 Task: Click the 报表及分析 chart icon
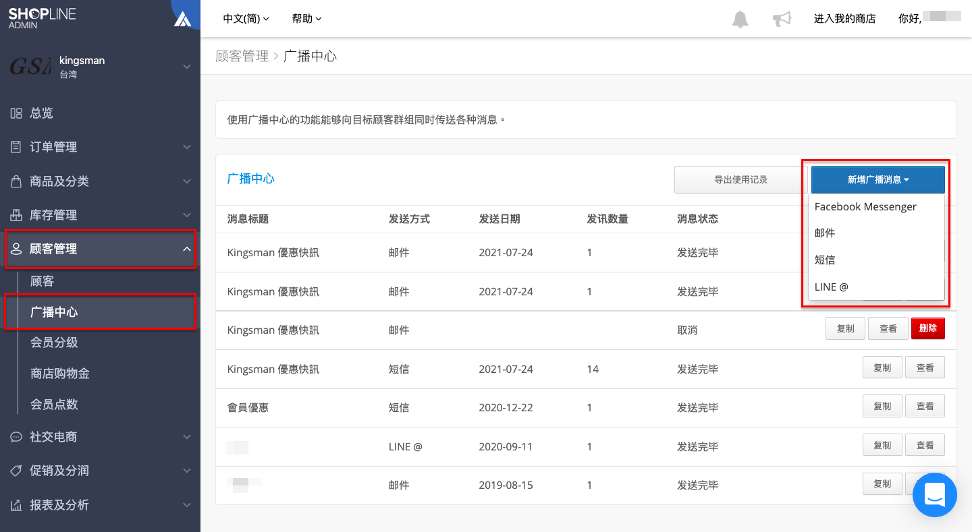tap(16, 505)
